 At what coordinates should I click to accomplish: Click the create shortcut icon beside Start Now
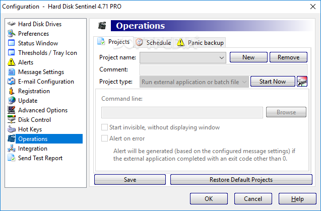pyautogui.click(x=302, y=82)
